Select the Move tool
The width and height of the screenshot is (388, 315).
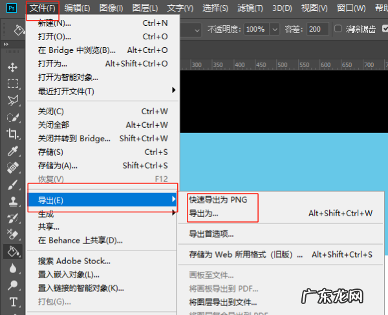[13, 67]
